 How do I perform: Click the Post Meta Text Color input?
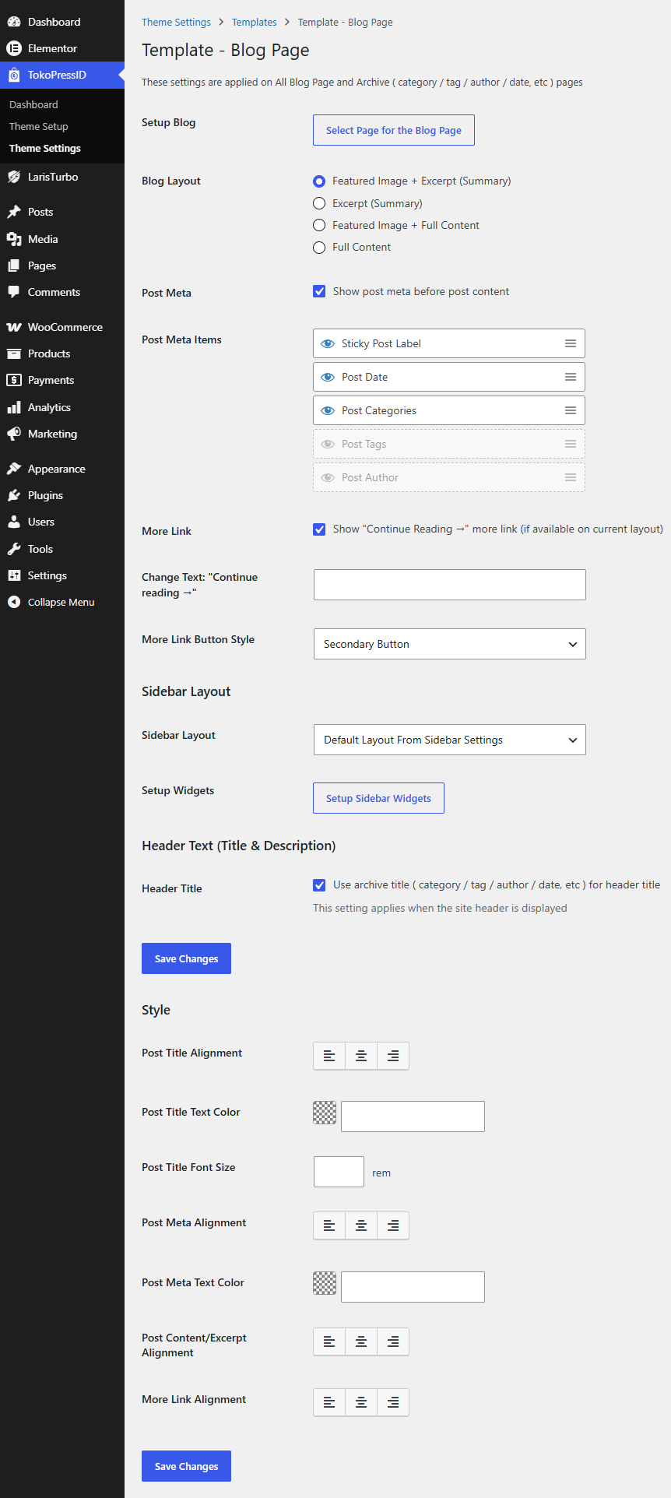tap(413, 1287)
